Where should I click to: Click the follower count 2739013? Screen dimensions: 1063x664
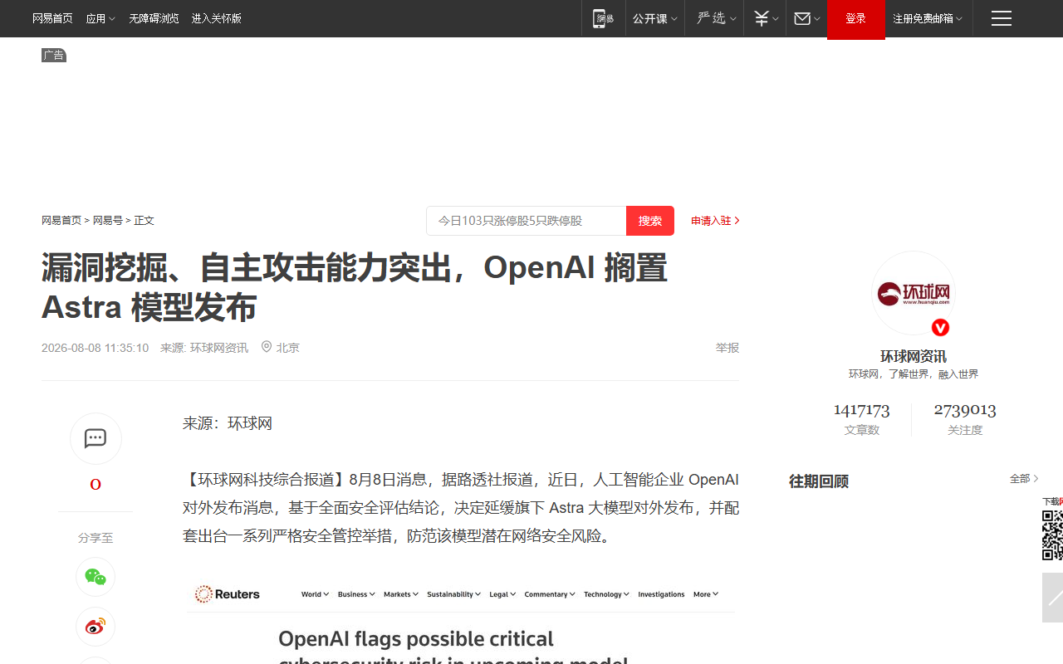[x=965, y=410]
